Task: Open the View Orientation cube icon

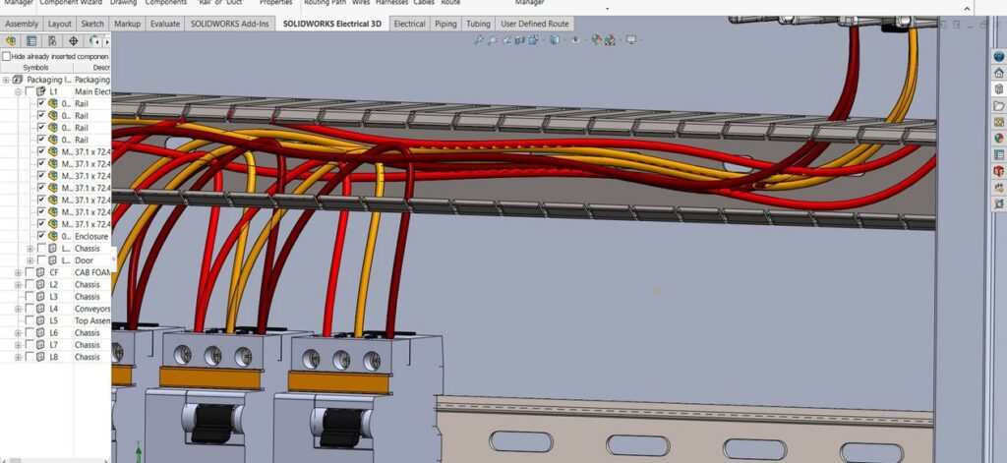Action: (533, 40)
